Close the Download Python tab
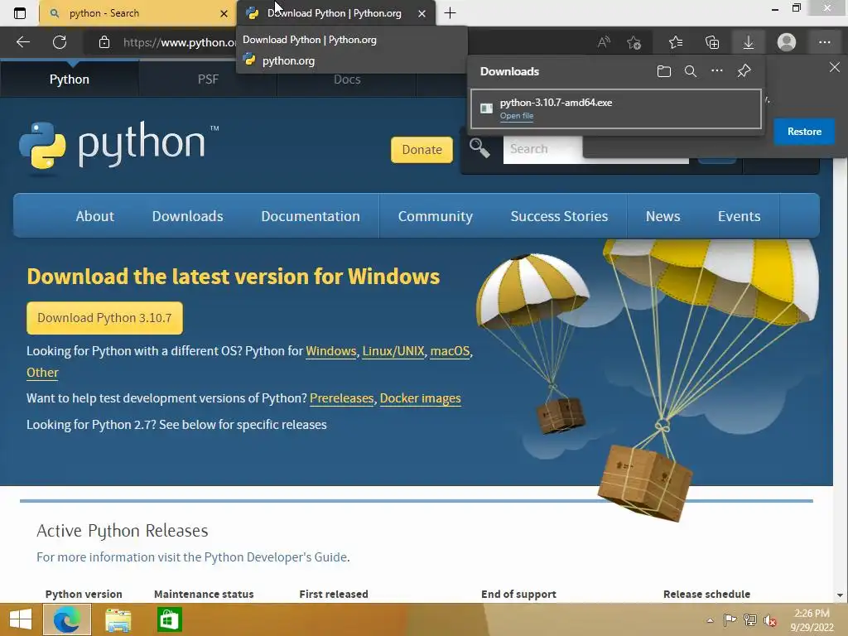Image resolution: width=848 pixels, height=636 pixels. click(422, 13)
